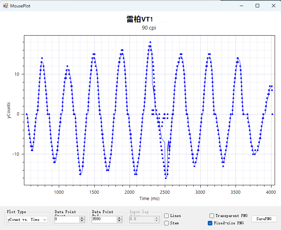Click the x-axis tick label 4000
The height and width of the screenshot is (230, 281).
(x=271, y=192)
